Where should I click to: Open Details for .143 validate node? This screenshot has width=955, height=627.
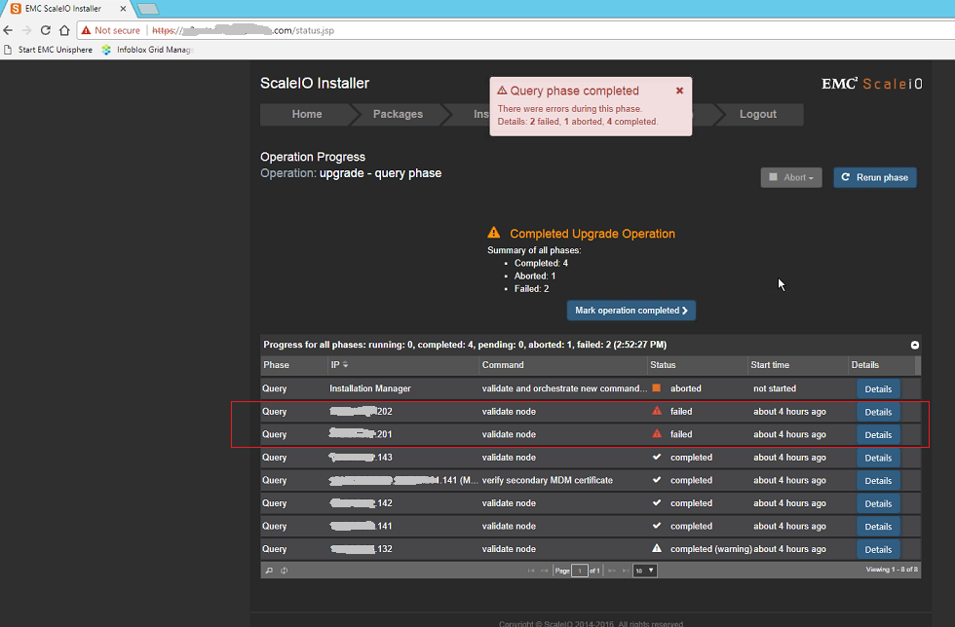(x=878, y=458)
